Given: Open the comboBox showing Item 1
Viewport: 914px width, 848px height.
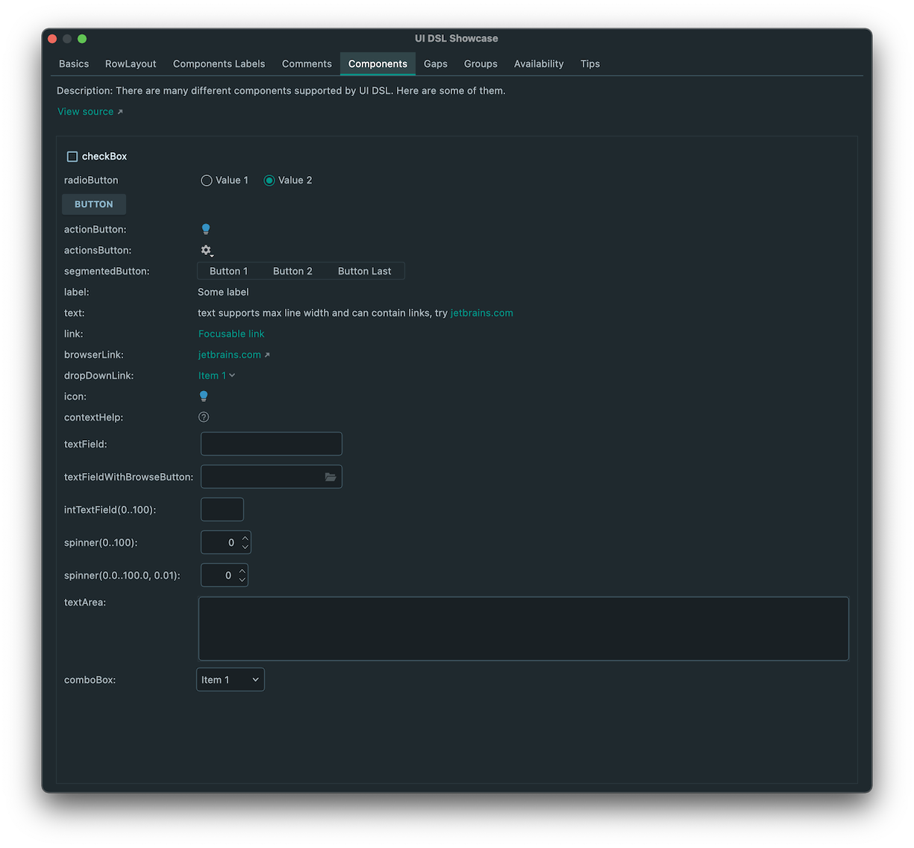Looking at the screenshot, I should point(230,679).
